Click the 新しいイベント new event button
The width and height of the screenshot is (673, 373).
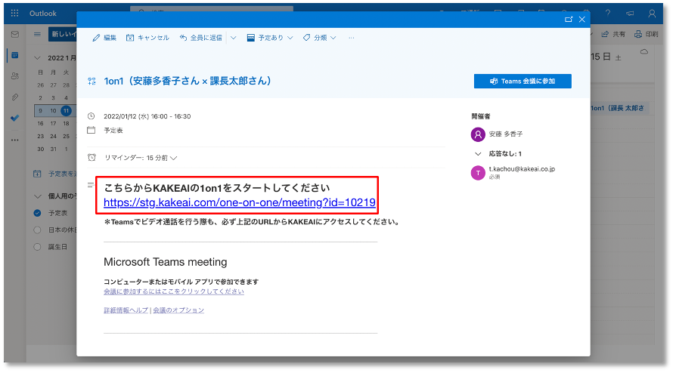pyautogui.click(x=63, y=34)
